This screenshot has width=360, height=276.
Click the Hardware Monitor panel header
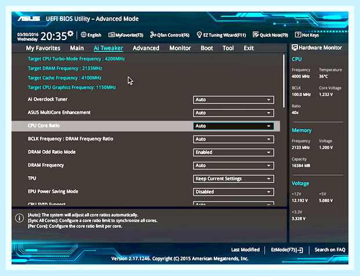pos(317,48)
